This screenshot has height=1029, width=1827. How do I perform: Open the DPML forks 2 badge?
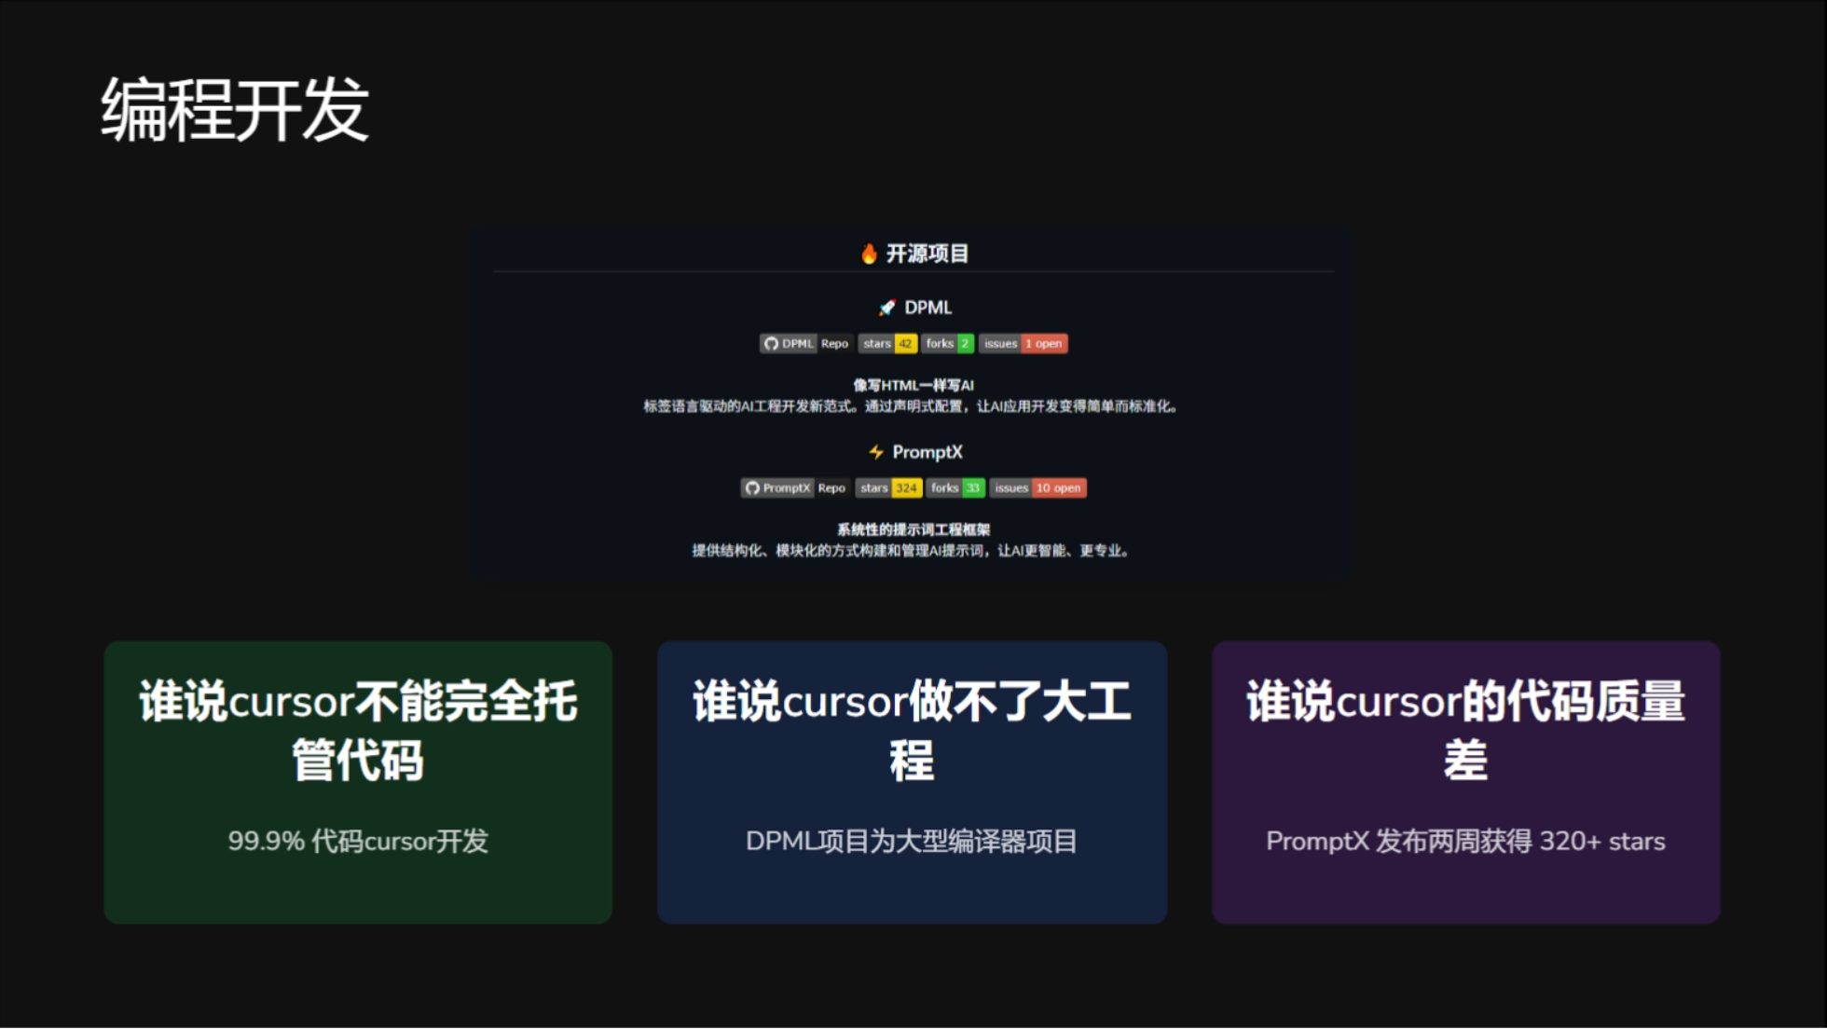pyautogui.click(x=948, y=344)
